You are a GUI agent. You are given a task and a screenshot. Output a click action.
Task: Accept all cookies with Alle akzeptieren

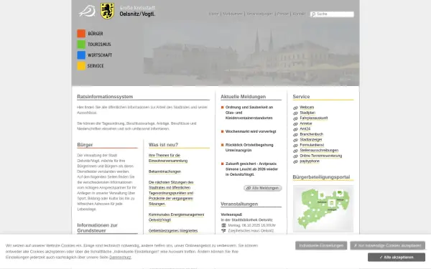397,258
